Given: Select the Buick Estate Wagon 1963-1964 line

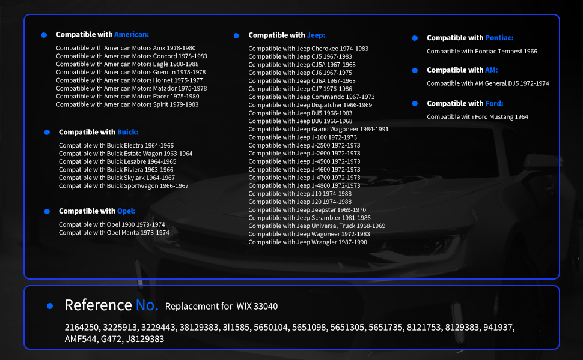Looking at the screenshot, I should (x=126, y=154).
